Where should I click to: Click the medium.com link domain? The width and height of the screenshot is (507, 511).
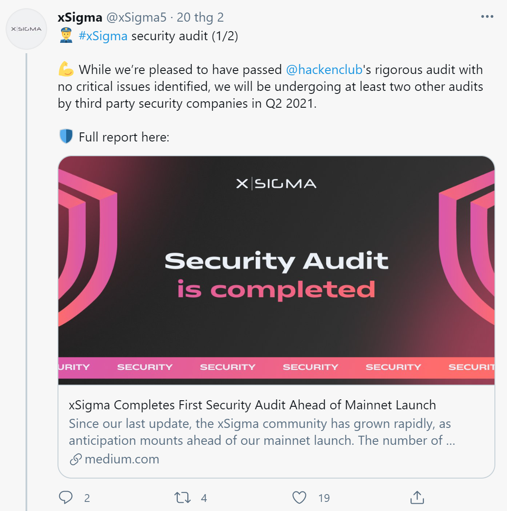point(122,459)
